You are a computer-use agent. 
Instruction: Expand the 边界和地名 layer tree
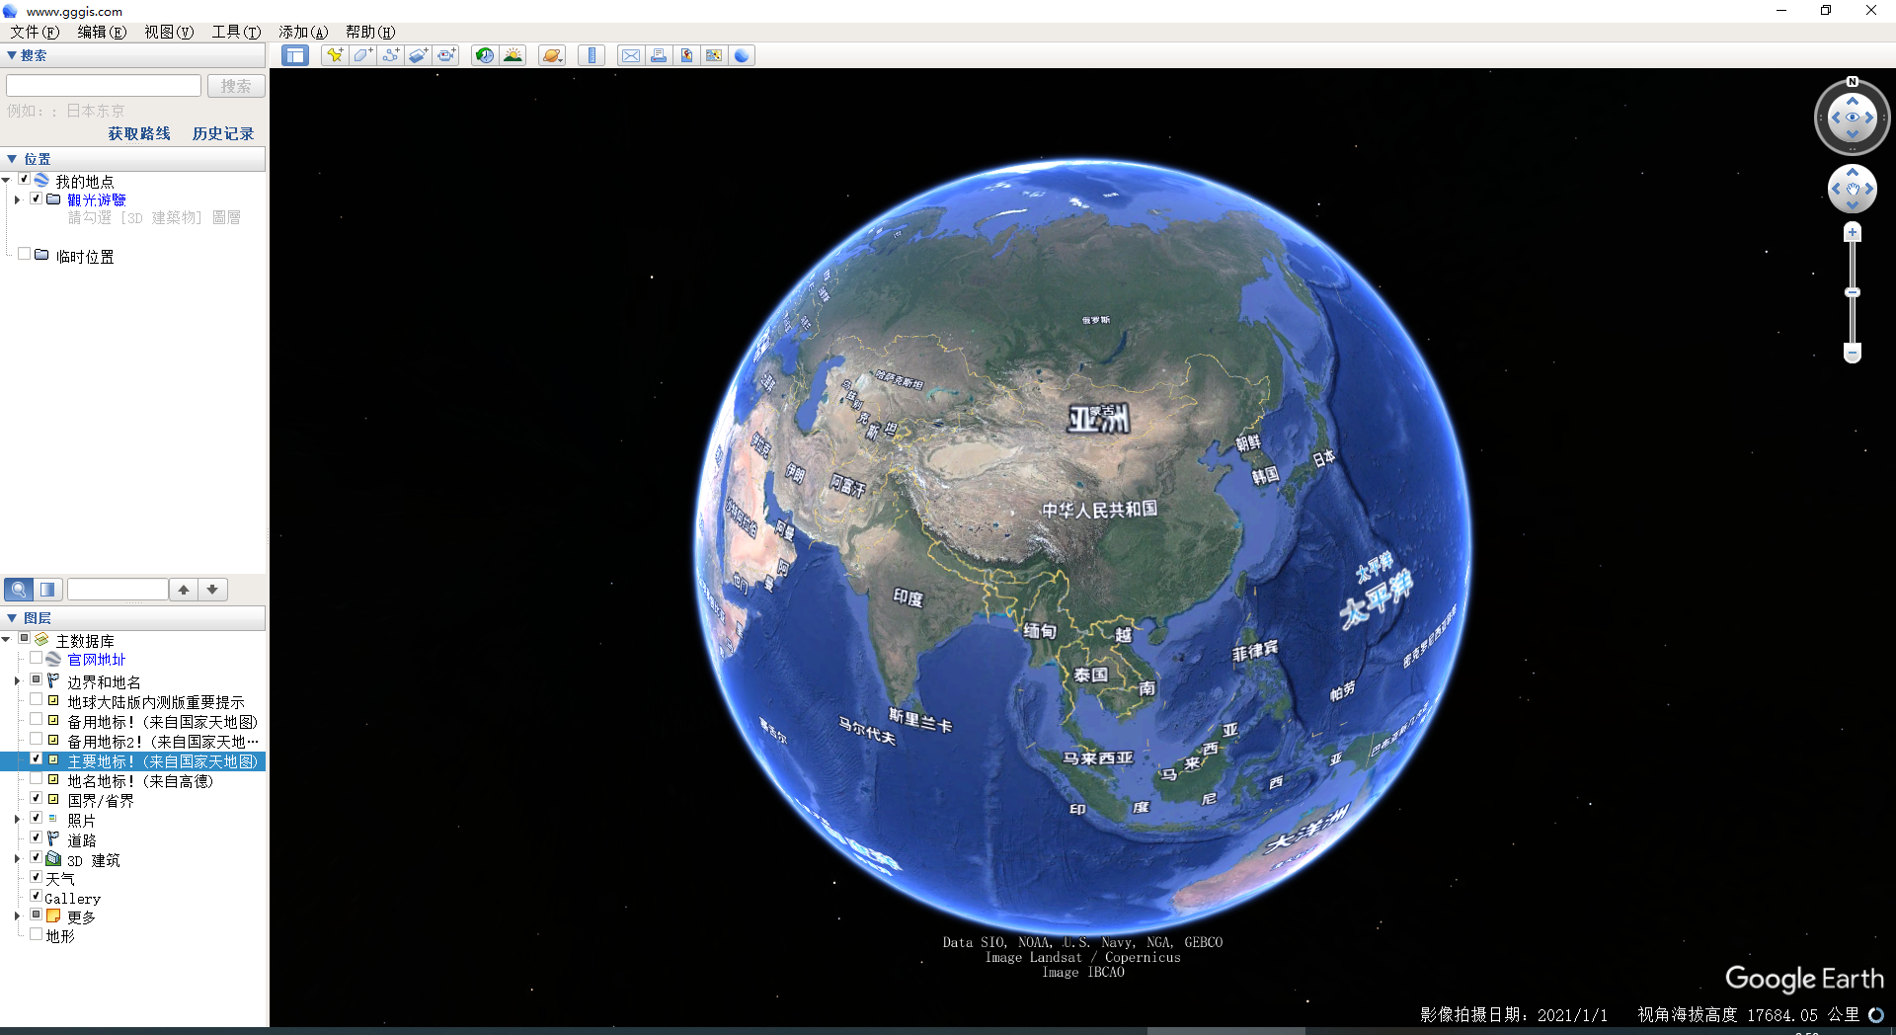tap(17, 681)
